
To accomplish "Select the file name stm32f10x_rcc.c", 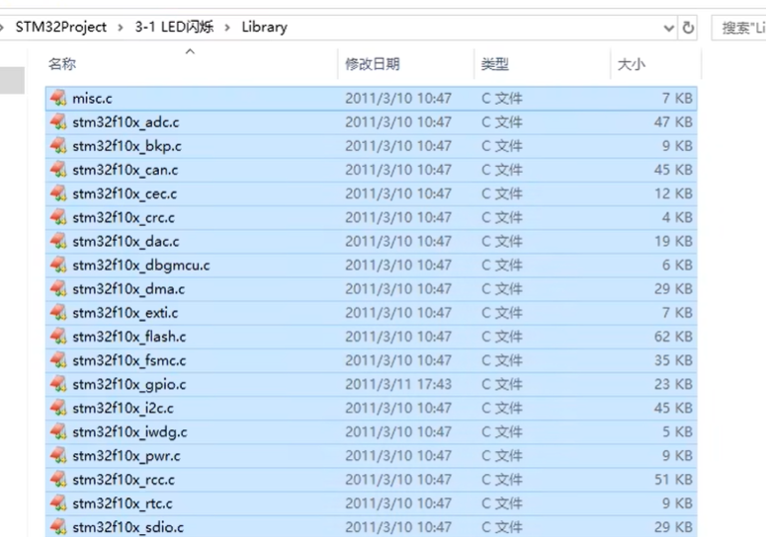I will point(124,480).
